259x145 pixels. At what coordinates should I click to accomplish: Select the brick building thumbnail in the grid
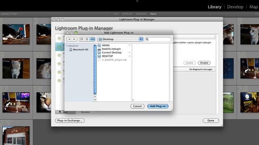[16, 136]
